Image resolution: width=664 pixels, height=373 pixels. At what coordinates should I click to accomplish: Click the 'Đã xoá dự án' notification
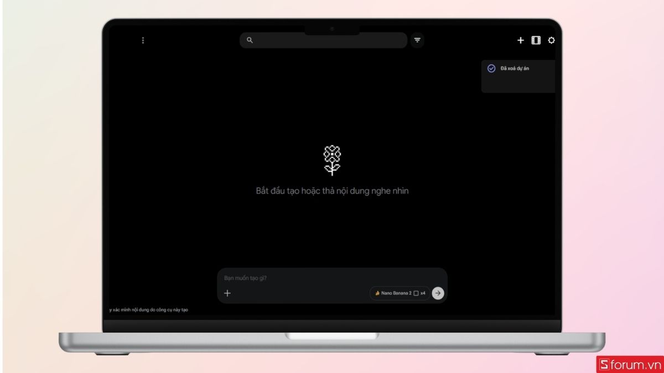(x=518, y=76)
